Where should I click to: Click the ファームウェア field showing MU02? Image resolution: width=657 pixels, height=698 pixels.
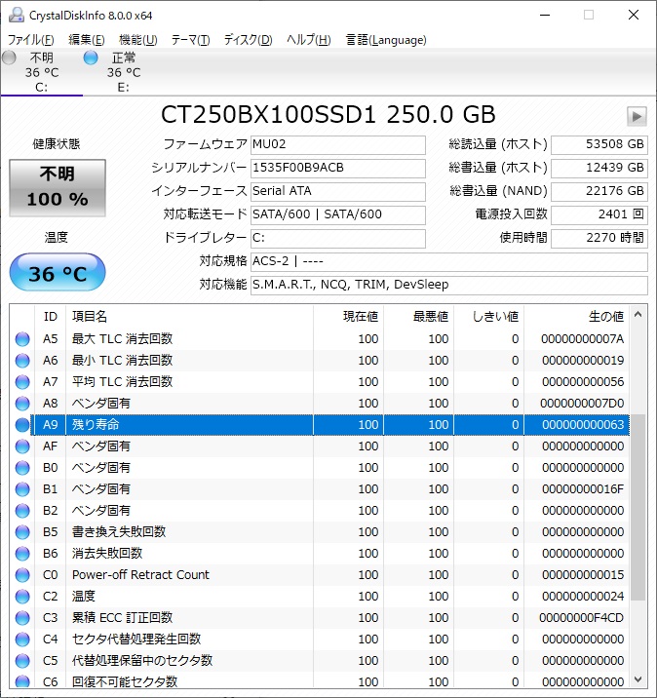coord(338,145)
